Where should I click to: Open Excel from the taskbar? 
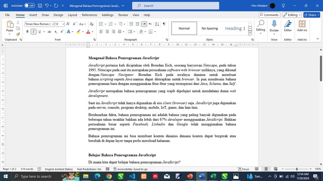click(213, 176)
